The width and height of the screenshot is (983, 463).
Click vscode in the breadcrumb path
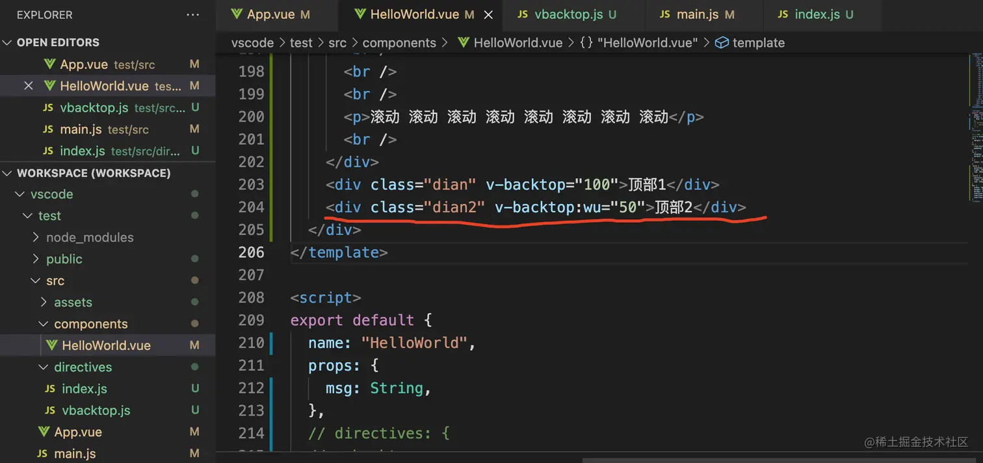(x=252, y=42)
